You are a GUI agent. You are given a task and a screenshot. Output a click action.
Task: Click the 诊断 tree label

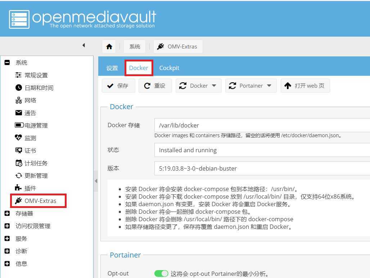21,251
